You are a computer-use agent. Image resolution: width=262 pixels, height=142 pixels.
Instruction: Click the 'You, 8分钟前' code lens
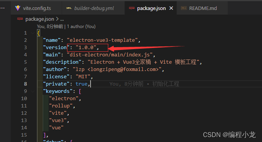pyautogui.click(x=50, y=26)
